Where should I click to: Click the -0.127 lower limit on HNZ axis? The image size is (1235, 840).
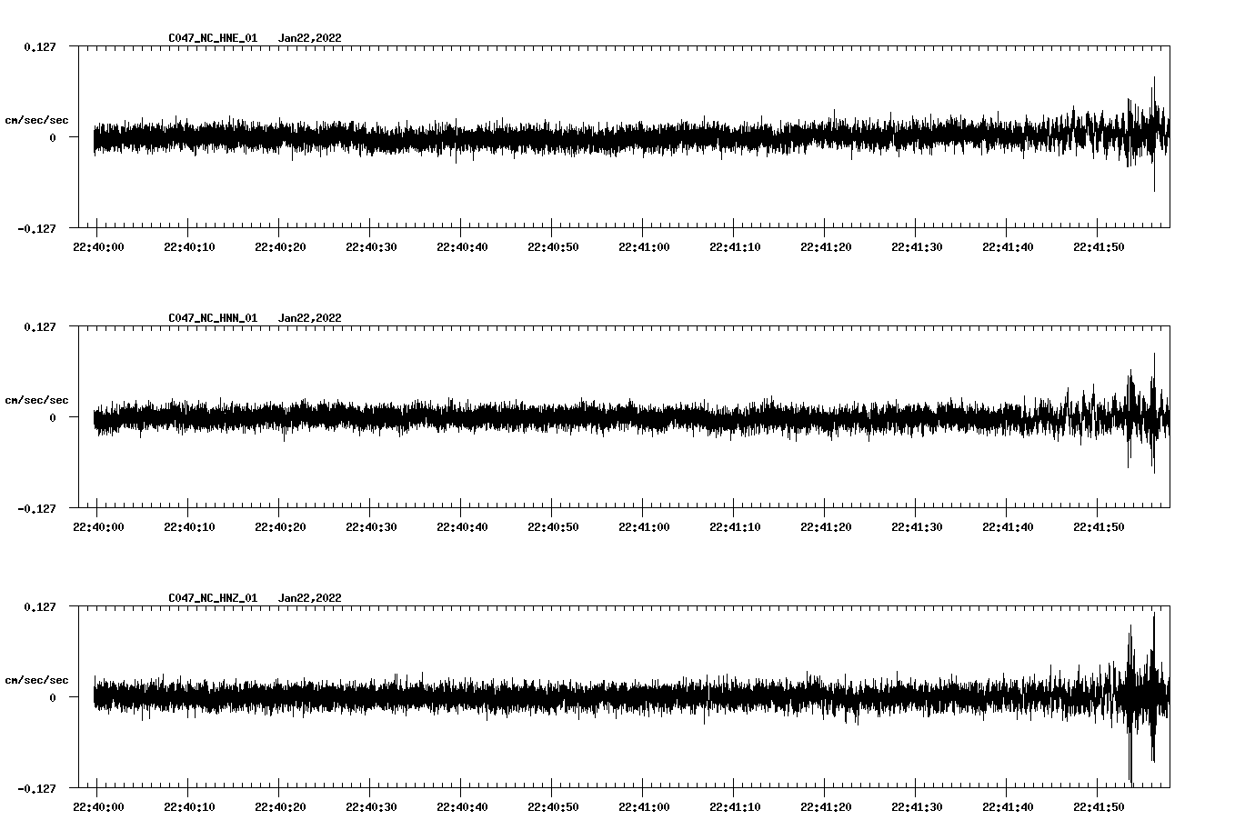point(36,788)
